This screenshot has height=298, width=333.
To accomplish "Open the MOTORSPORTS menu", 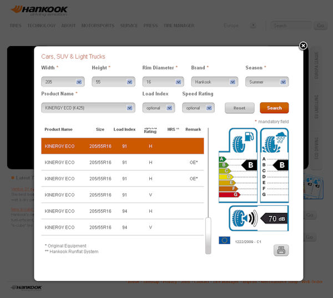I will 98,26.
